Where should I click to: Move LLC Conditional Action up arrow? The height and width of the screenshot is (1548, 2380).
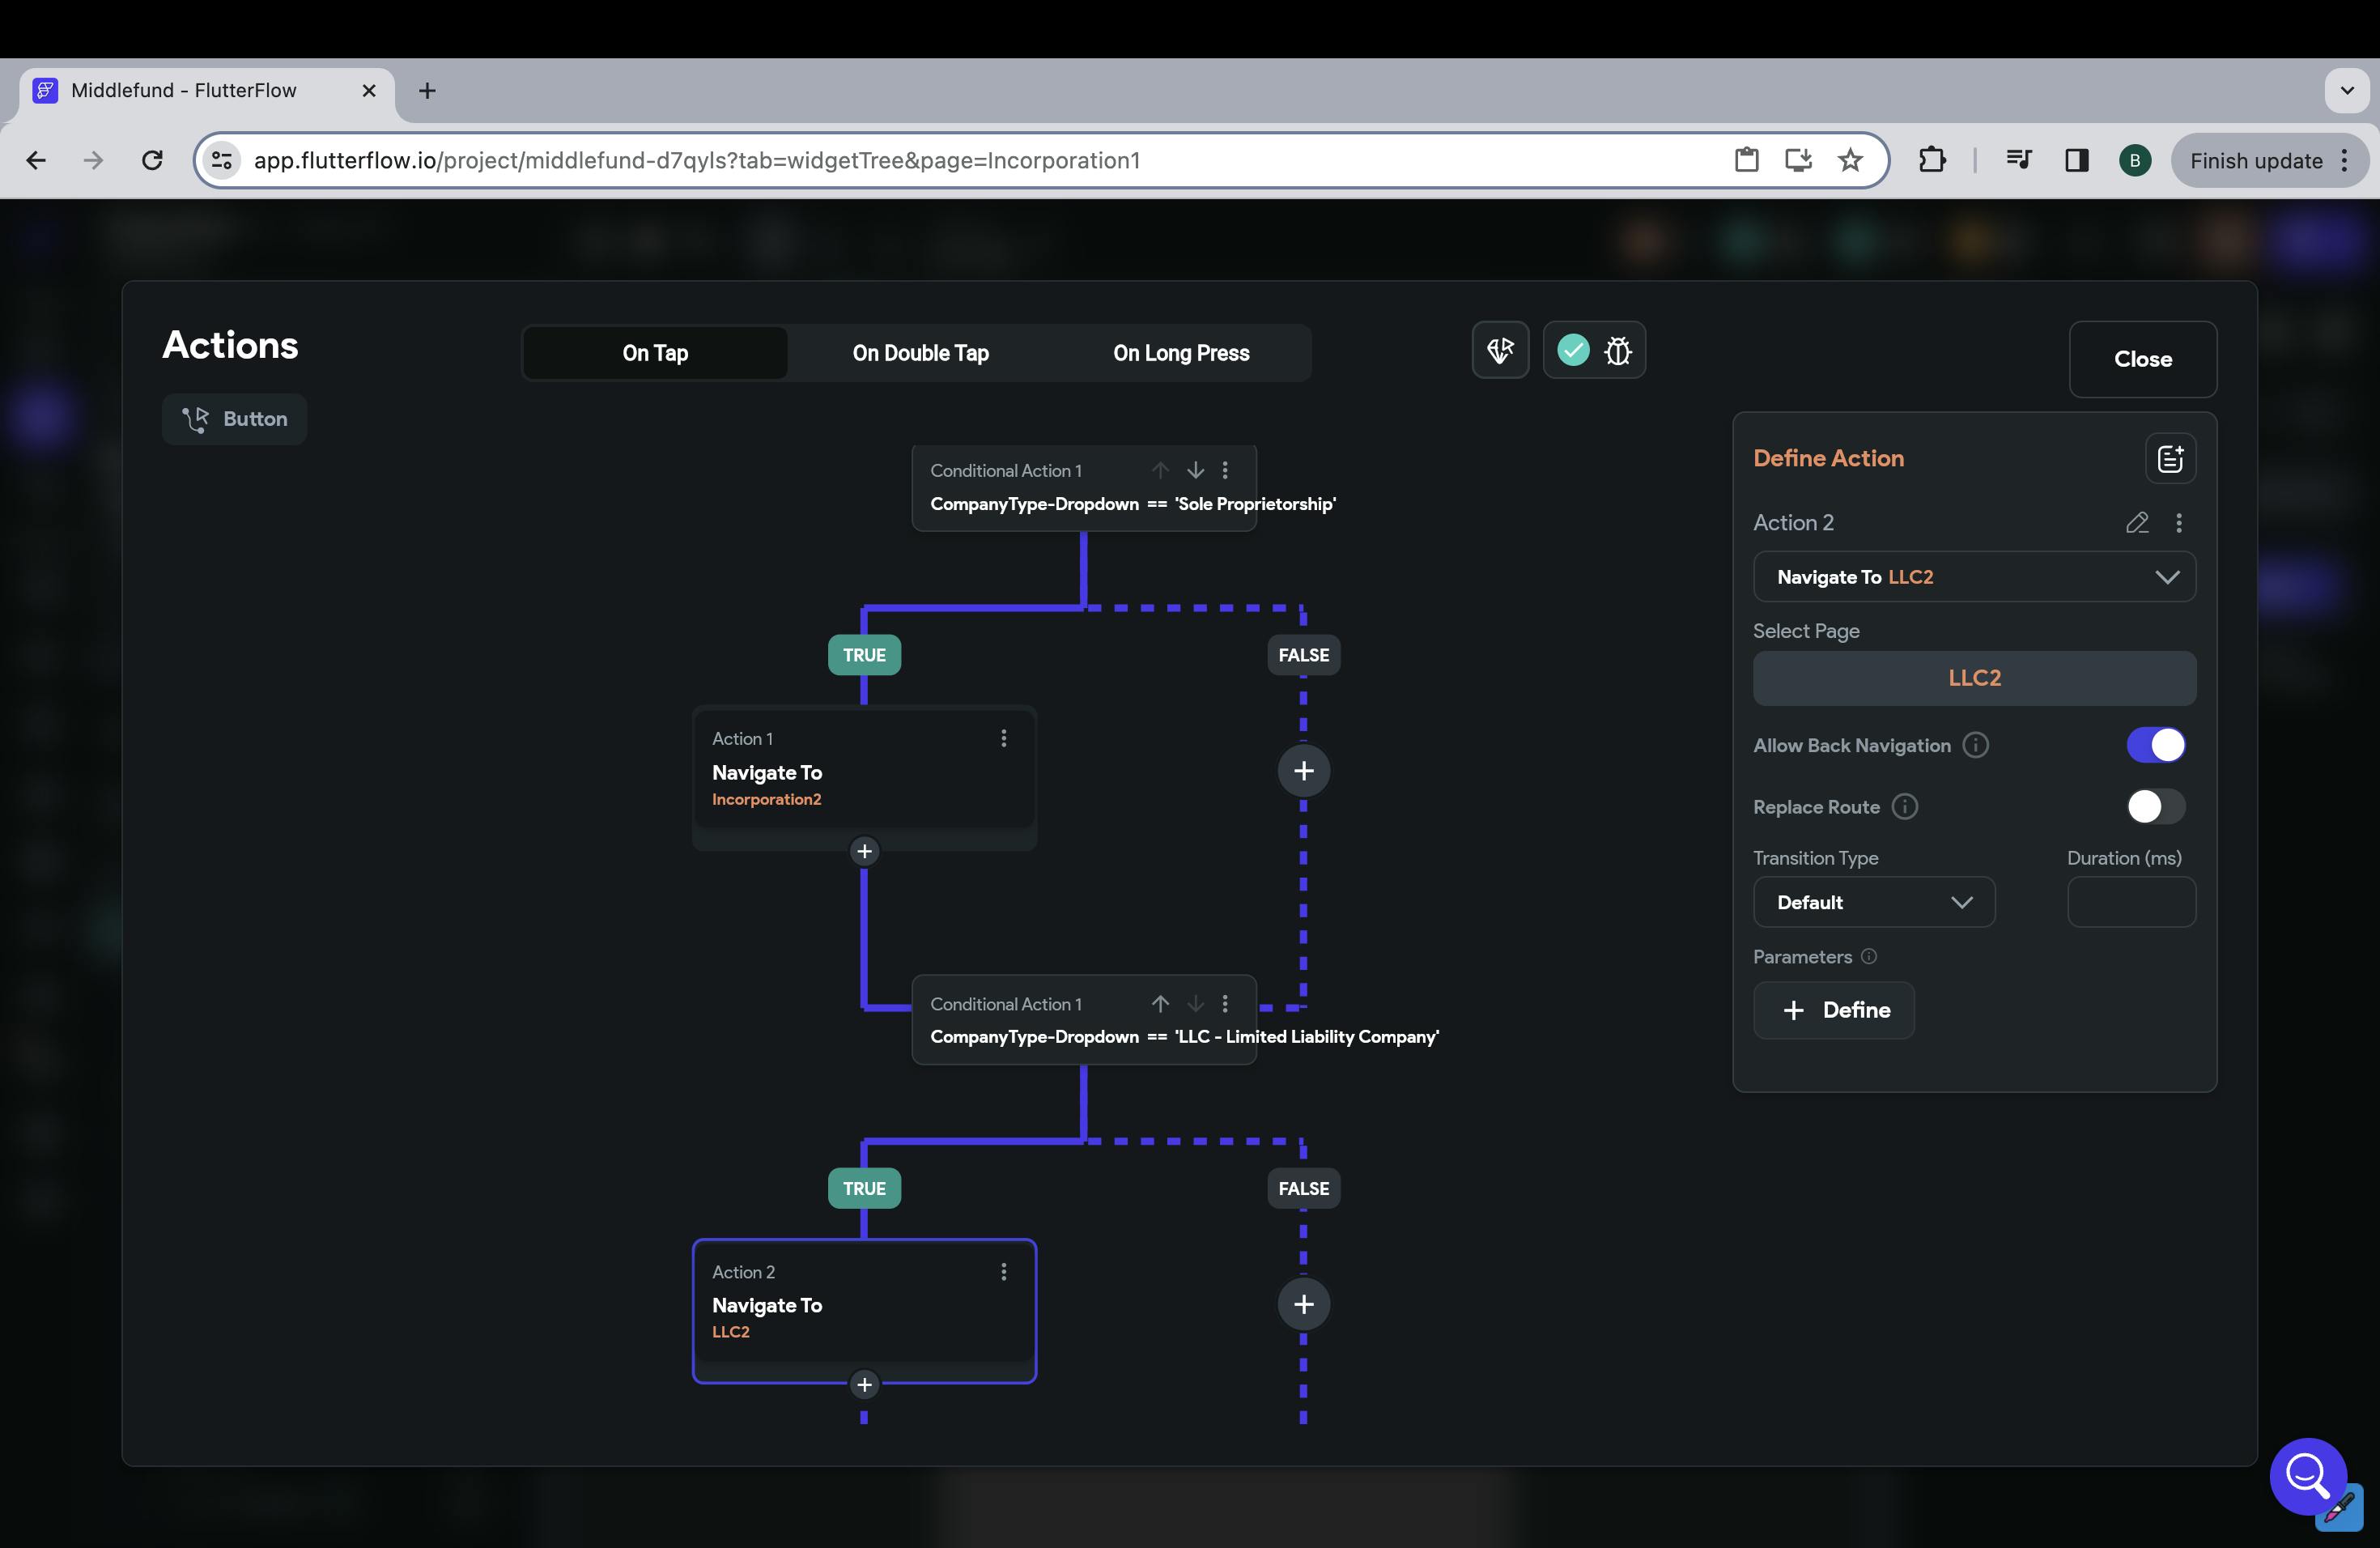[1160, 1003]
